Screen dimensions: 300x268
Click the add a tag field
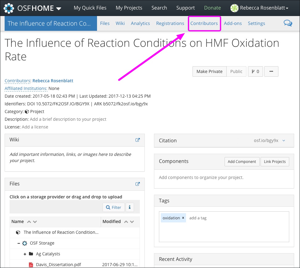click(198, 218)
